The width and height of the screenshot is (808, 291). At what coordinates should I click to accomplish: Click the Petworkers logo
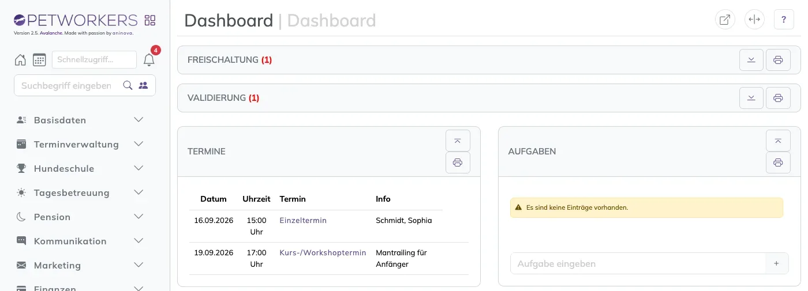[x=76, y=21]
